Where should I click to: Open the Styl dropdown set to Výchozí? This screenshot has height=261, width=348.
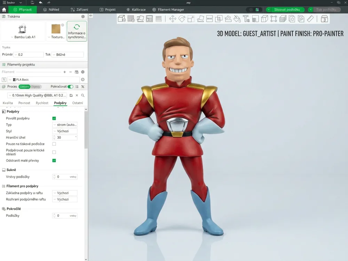point(65,131)
